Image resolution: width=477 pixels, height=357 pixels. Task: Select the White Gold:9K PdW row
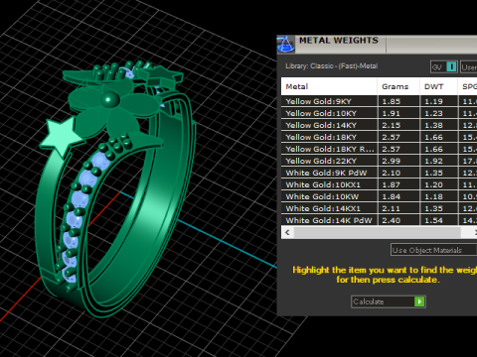coord(379,173)
